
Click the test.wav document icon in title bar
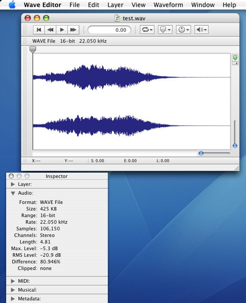(117, 18)
